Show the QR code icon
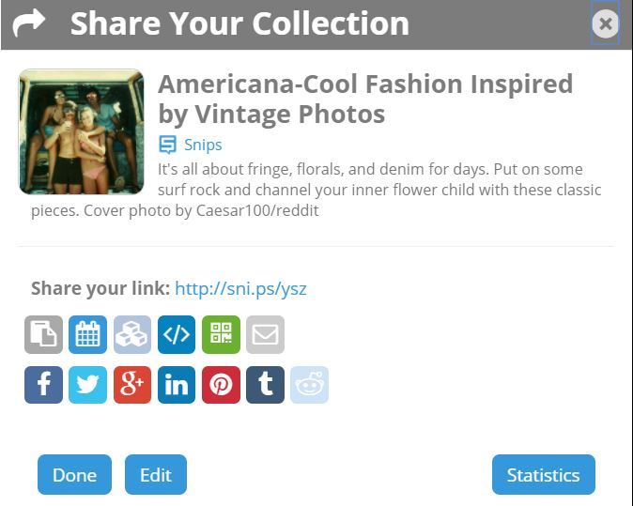633x506 pixels. click(x=221, y=334)
